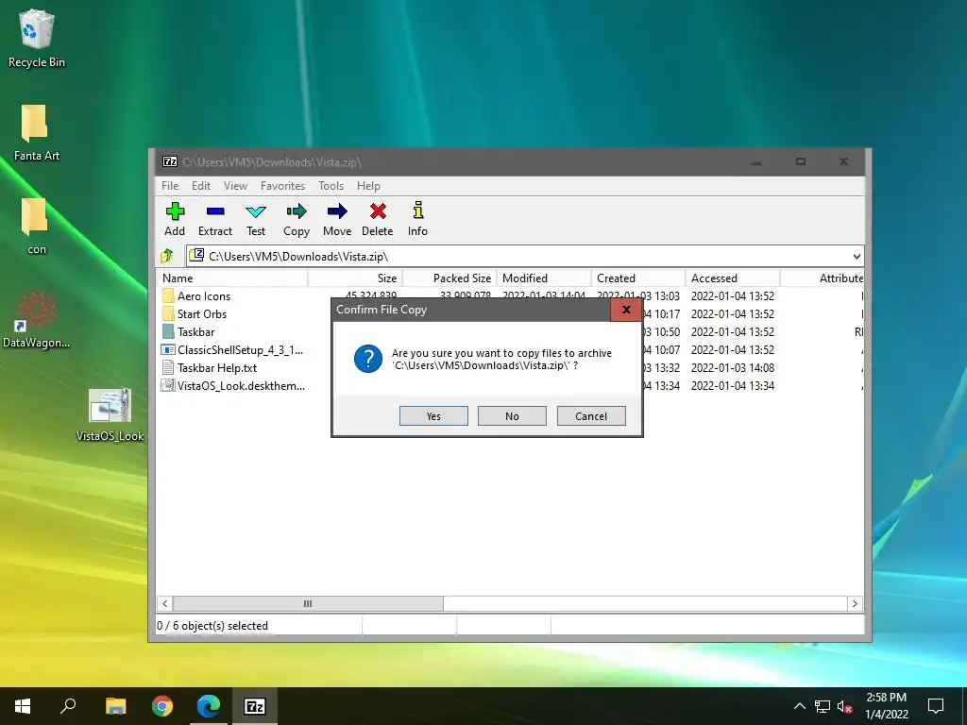Click the DataWagon desktop shortcut
This screenshot has width=967, height=725.
[x=37, y=319]
